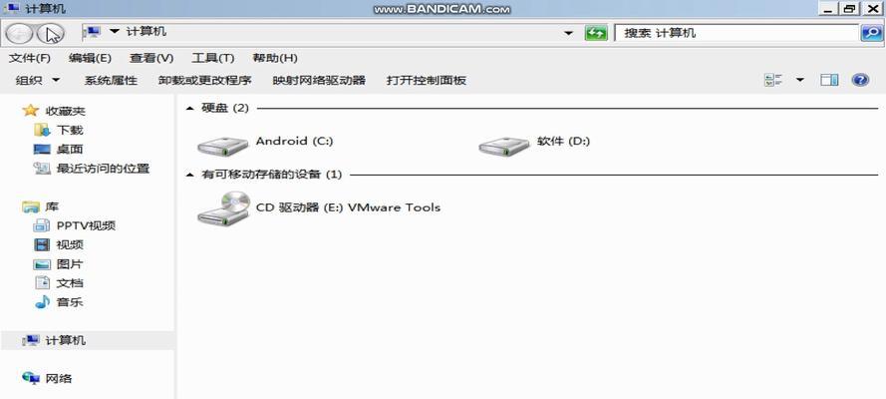The width and height of the screenshot is (886, 399).
Task: Click the back navigation arrow
Action: 19,34
